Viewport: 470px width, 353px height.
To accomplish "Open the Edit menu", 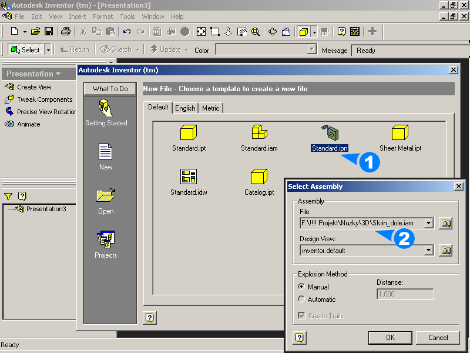I will coord(36,16).
